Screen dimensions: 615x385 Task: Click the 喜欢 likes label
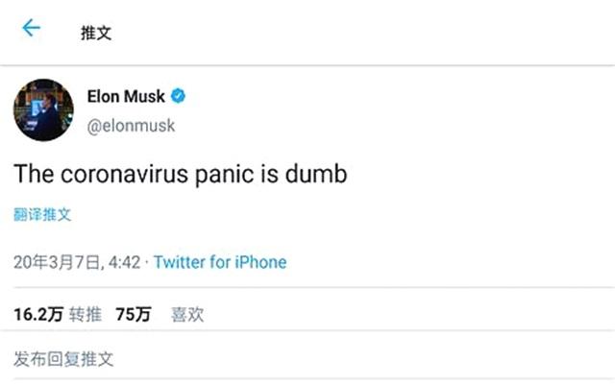187,314
